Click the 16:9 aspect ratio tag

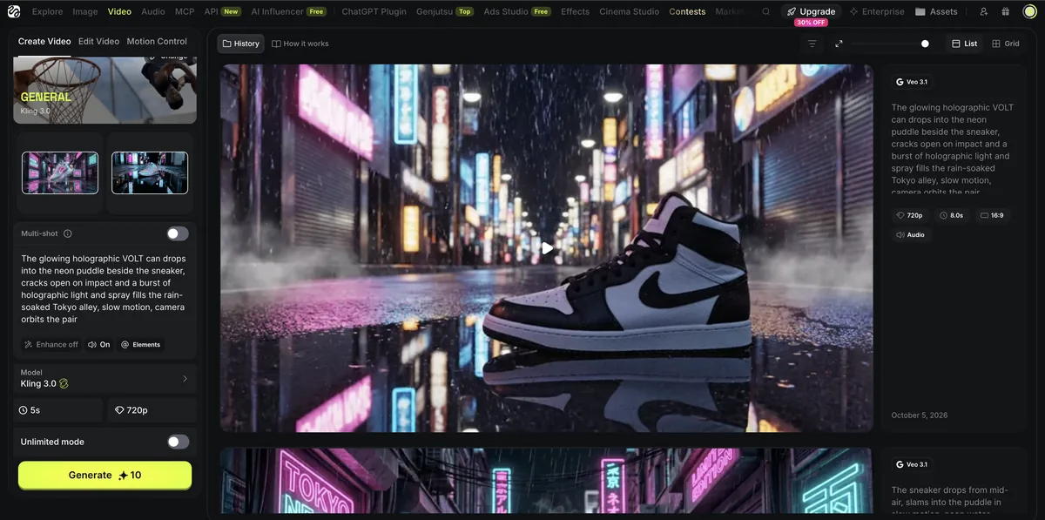click(992, 215)
